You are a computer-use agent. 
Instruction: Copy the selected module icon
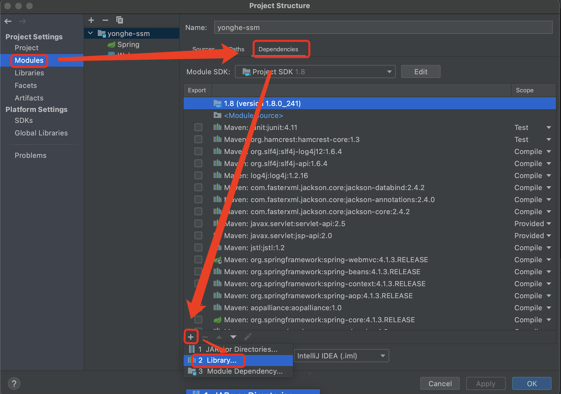(119, 20)
